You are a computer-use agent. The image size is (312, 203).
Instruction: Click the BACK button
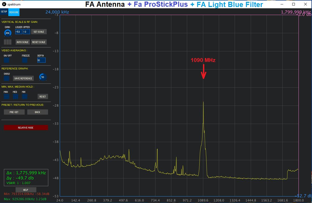coord(38,112)
